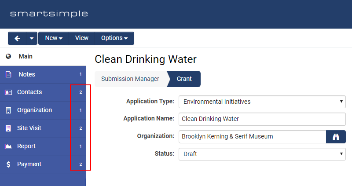Click the Payment dollar sign icon
The width and height of the screenshot is (352, 186).
coord(8,164)
